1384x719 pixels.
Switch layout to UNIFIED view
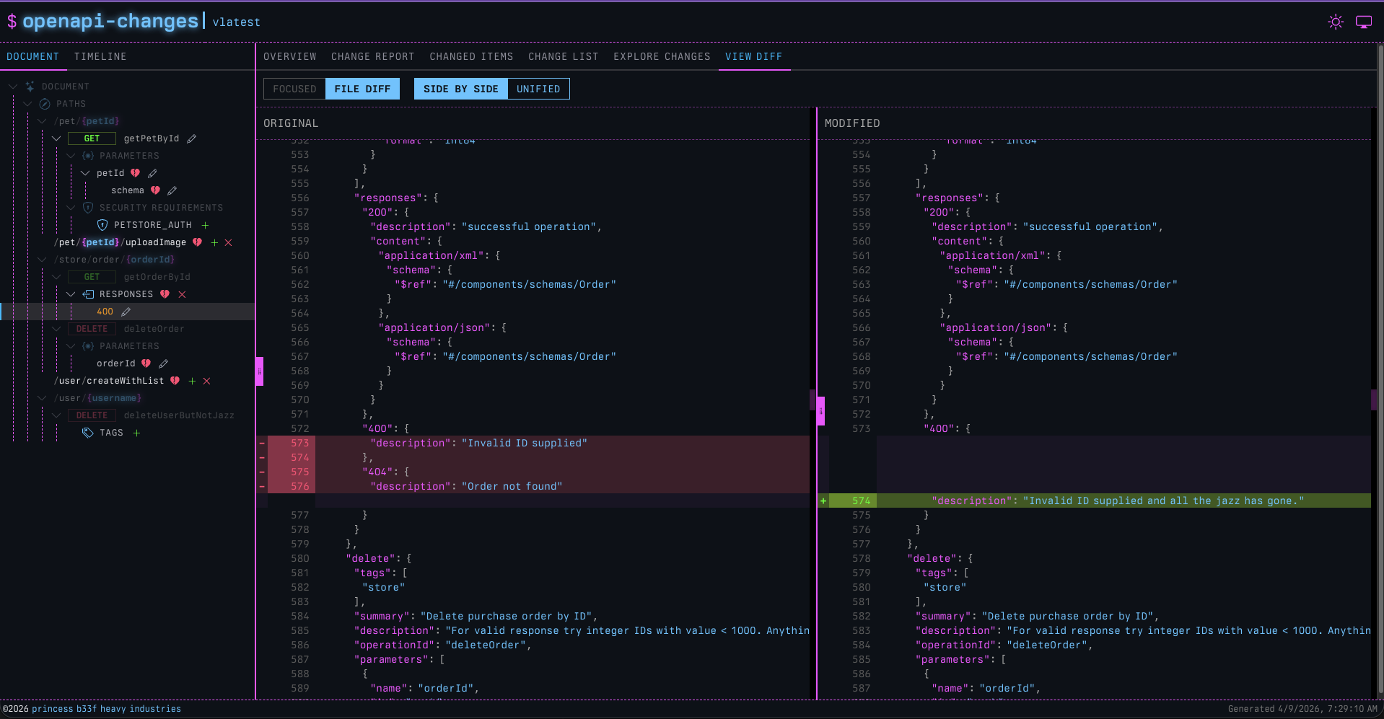(x=538, y=89)
